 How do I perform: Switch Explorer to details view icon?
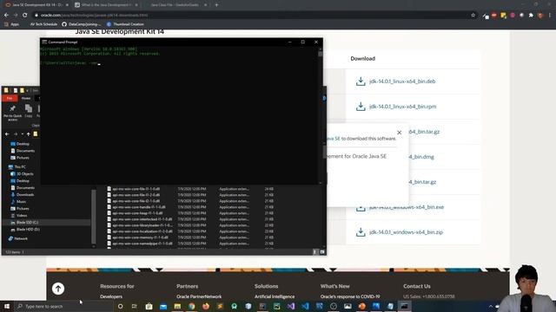click(x=314, y=252)
